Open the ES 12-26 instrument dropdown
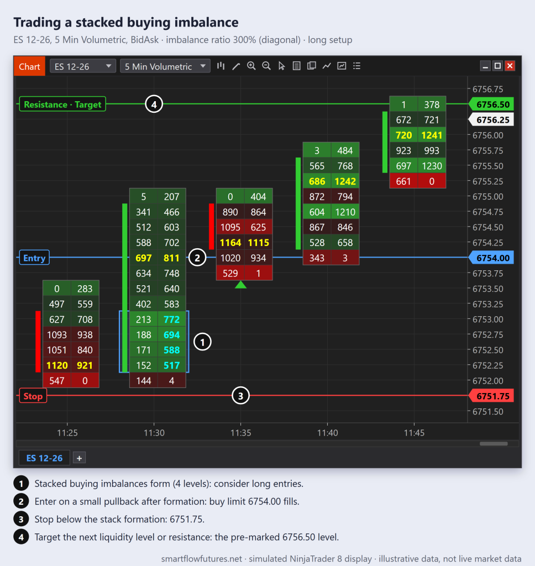 pyautogui.click(x=83, y=66)
